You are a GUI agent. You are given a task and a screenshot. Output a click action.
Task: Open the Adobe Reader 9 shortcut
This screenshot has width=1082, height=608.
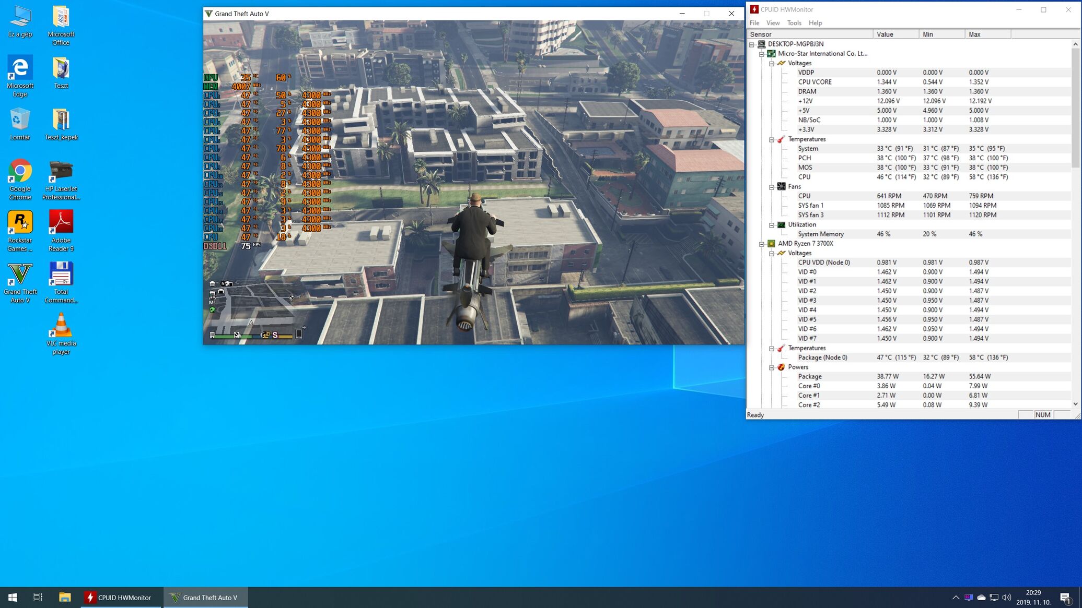point(61,231)
